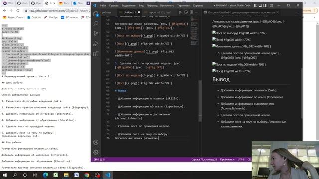This screenshot has height=179, width=319.
Task: Click line 76 column 28 status entry
Action: tap(204, 159)
